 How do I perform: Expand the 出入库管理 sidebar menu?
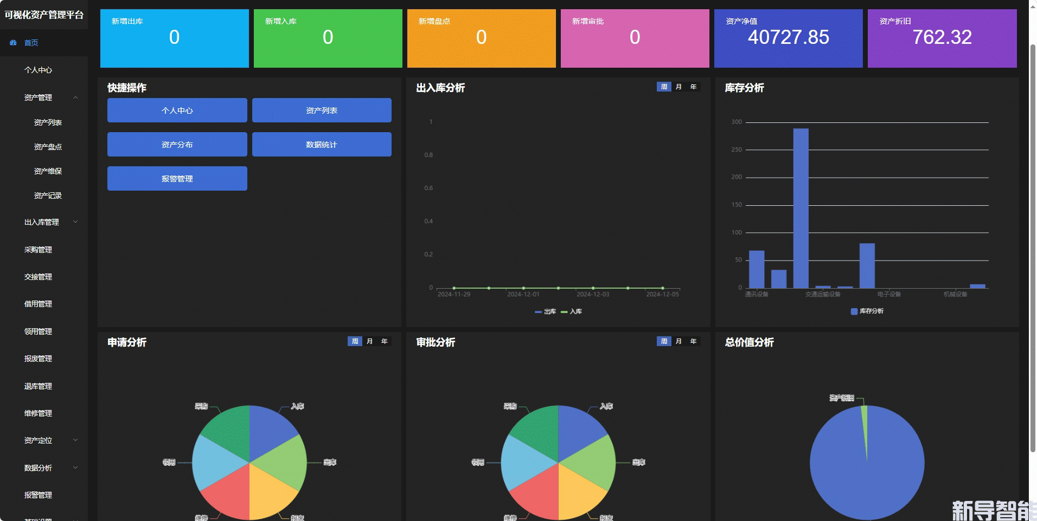(75, 222)
